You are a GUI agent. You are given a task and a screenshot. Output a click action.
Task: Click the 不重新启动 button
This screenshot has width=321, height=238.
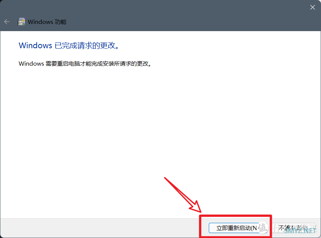point(294,228)
